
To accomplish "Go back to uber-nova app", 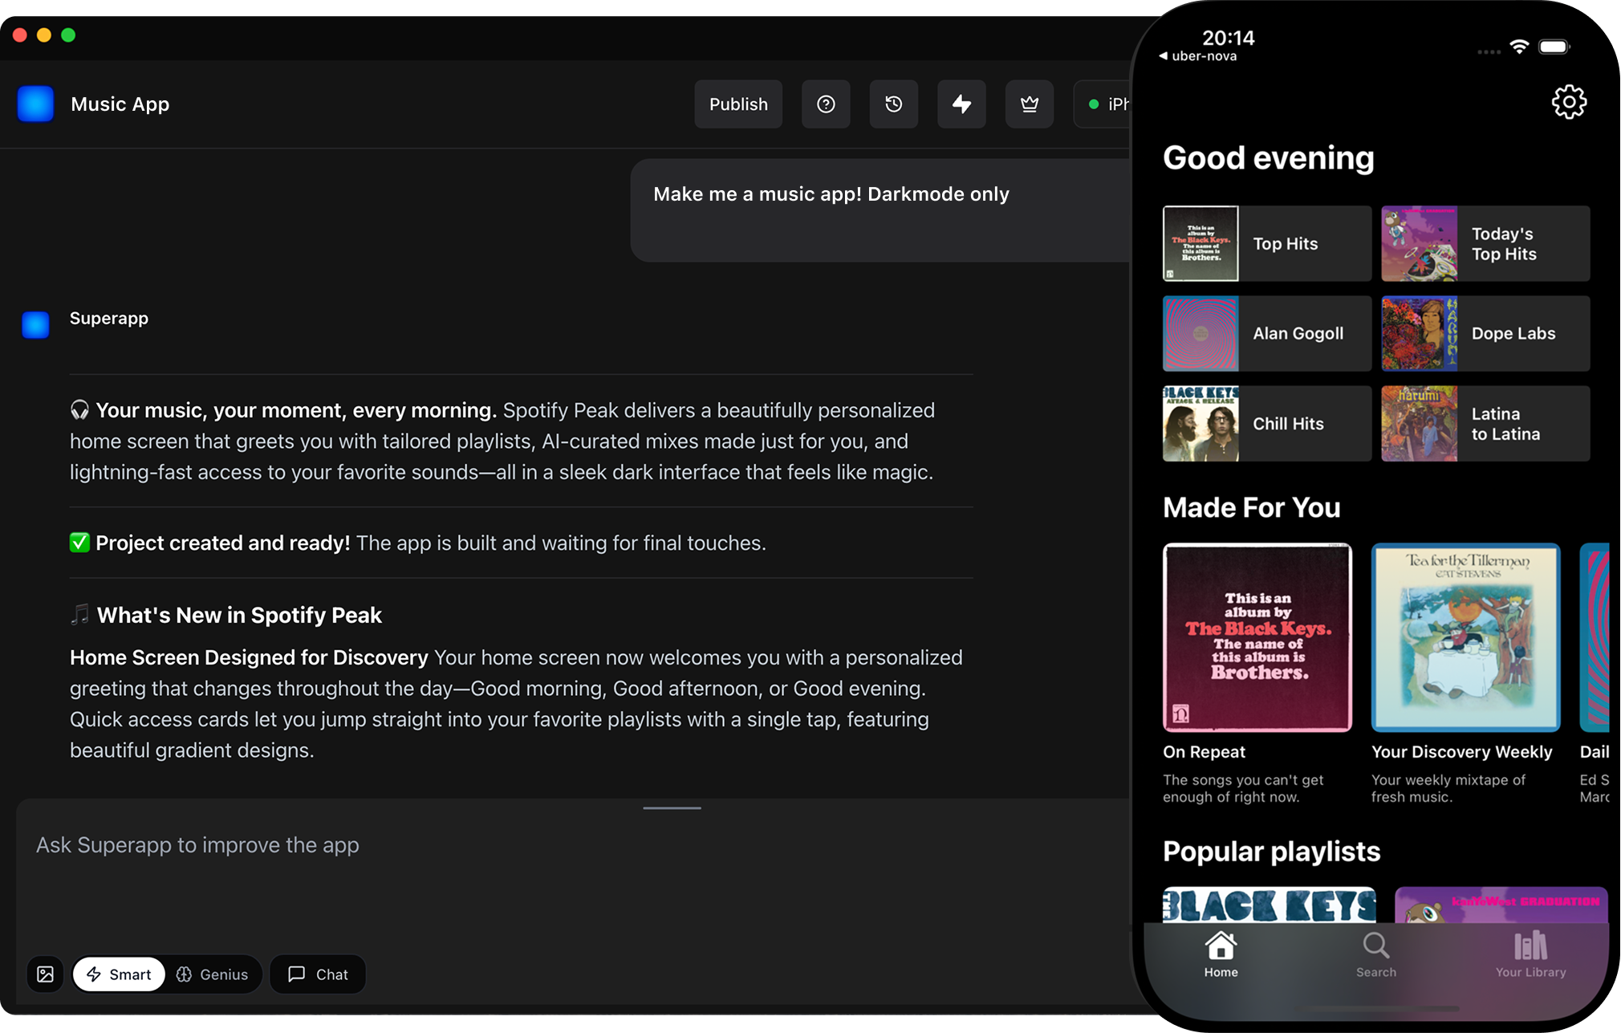I will click(1197, 56).
